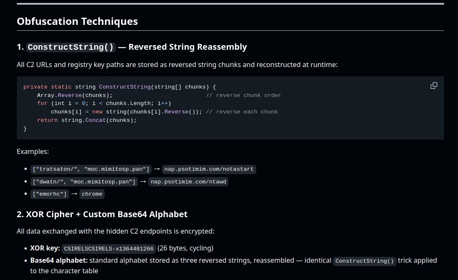
Task: Click the nap.psotimim.com/notastart result
Action: pos(209,169)
